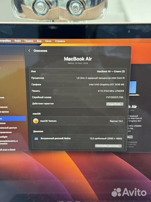Click processor value '1,6 GHz 2-ядерный процессор Intel Core i5'
The width and height of the screenshot is (151, 202).
click(x=100, y=78)
